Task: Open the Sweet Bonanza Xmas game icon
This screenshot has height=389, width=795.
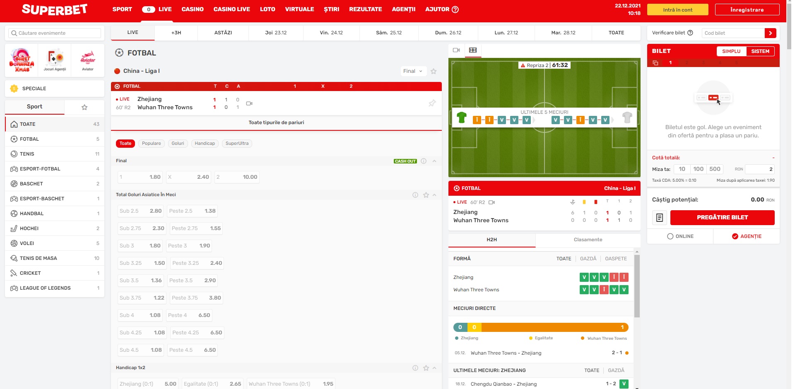Action: tap(22, 60)
